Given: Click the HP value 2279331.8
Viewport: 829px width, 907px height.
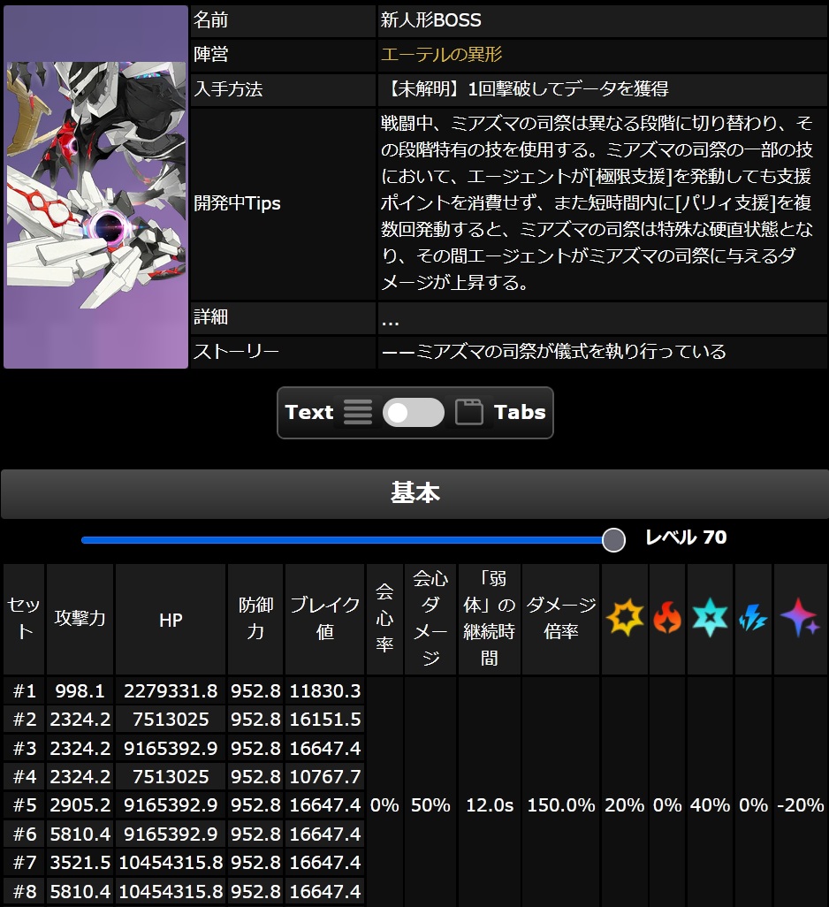Looking at the screenshot, I should click(x=171, y=690).
